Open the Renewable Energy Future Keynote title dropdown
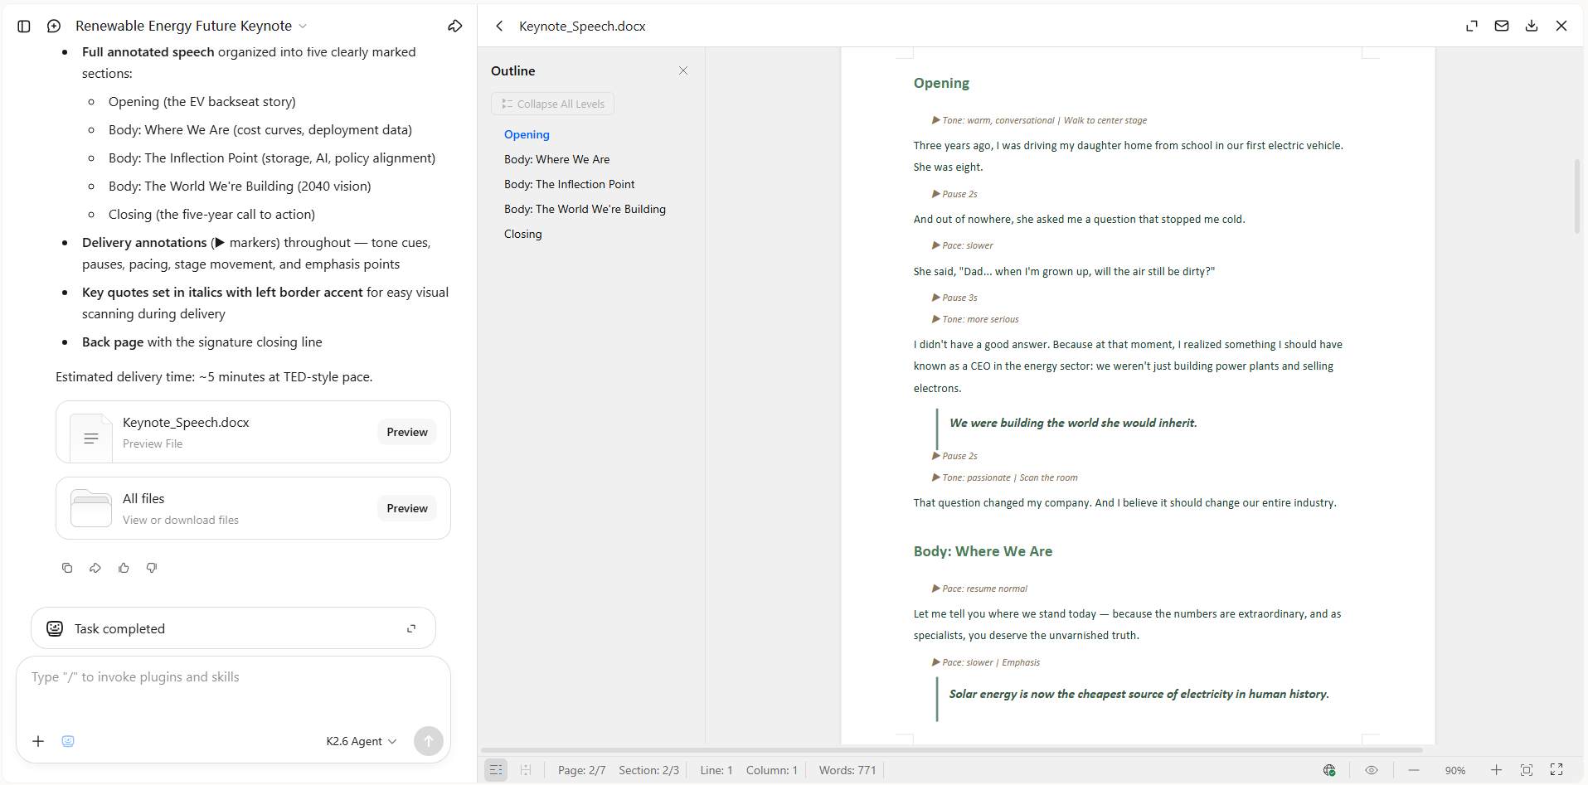The image size is (1588, 785). (x=192, y=27)
